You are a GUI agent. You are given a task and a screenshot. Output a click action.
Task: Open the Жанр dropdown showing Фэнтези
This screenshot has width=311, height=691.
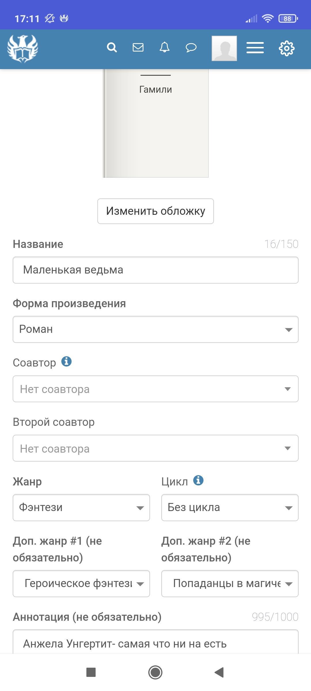tap(81, 508)
